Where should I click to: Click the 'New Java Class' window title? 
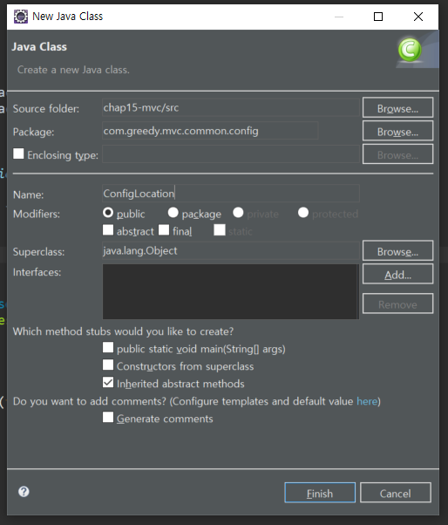pyautogui.click(x=68, y=17)
